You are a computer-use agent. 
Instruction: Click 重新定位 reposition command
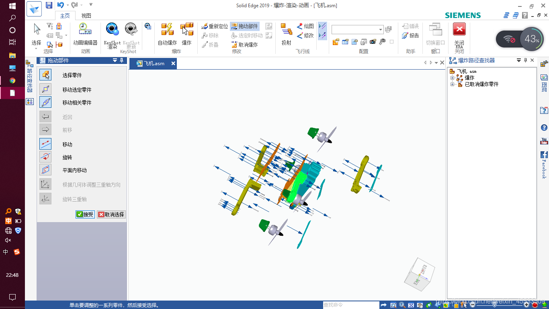[x=215, y=26]
